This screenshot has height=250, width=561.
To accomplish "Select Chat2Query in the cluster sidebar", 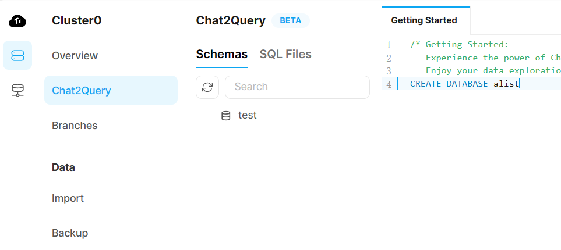I will click(x=81, y=90).
